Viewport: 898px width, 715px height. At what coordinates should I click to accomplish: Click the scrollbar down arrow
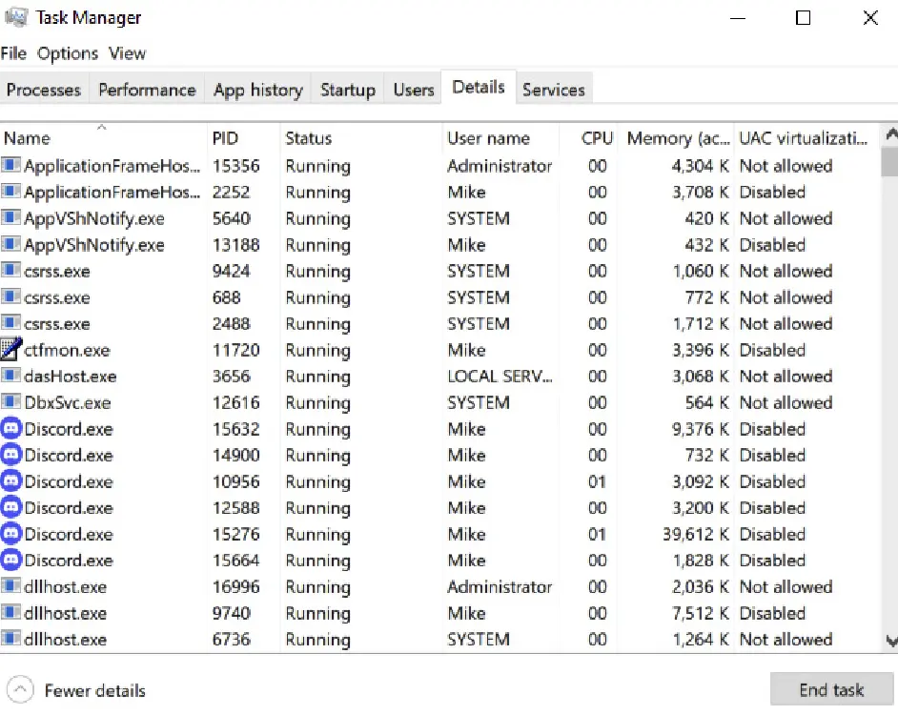coord(890,641)
